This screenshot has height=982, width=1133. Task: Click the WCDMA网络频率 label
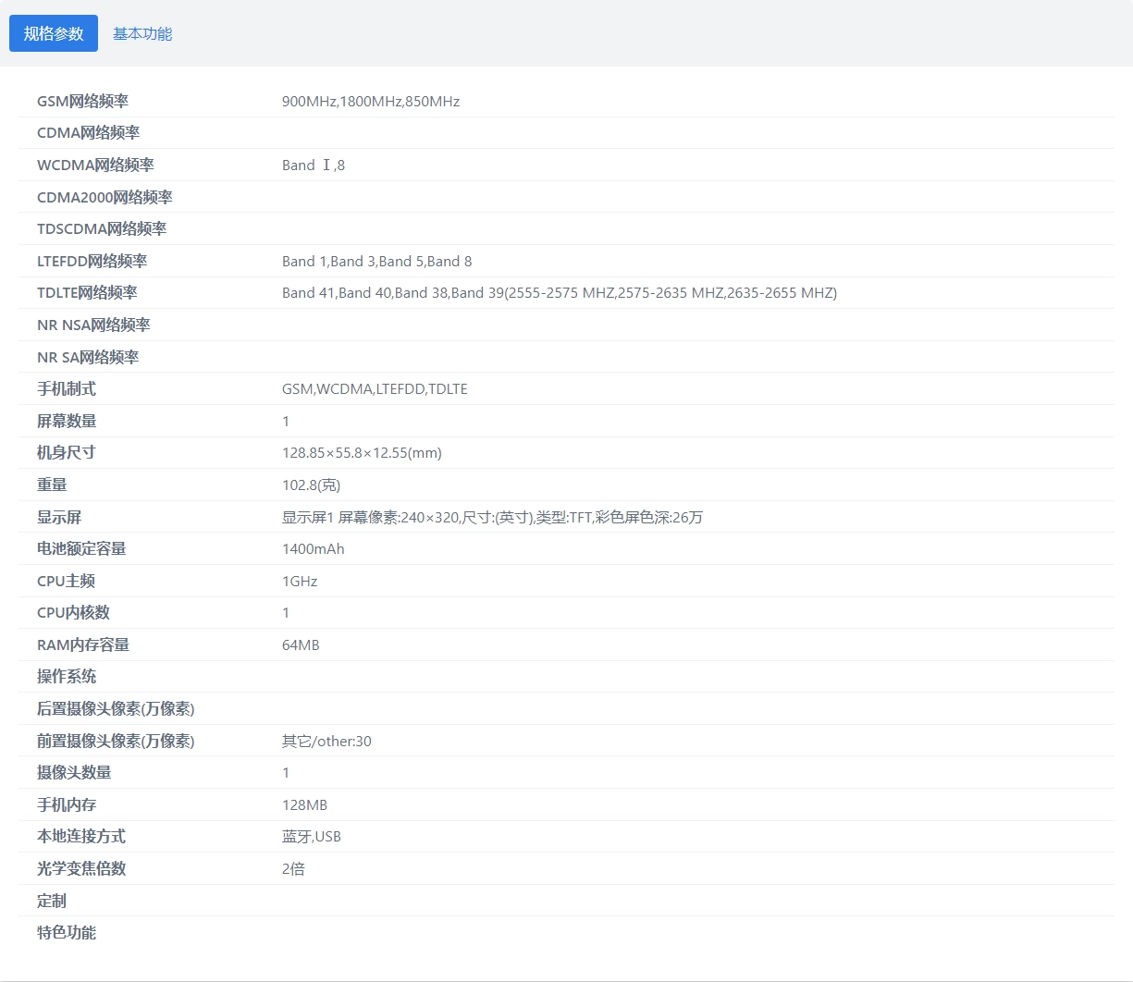coord(95,165)
